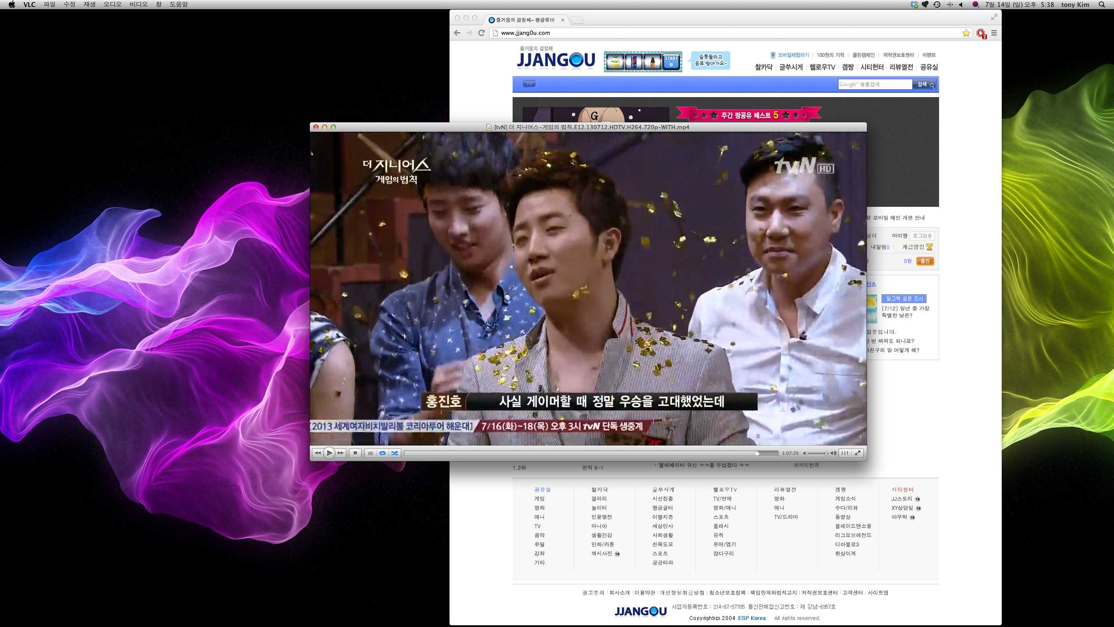
Task: Go to the 헬로우TV section in main navigation
Action: click(x=822, y=67)
